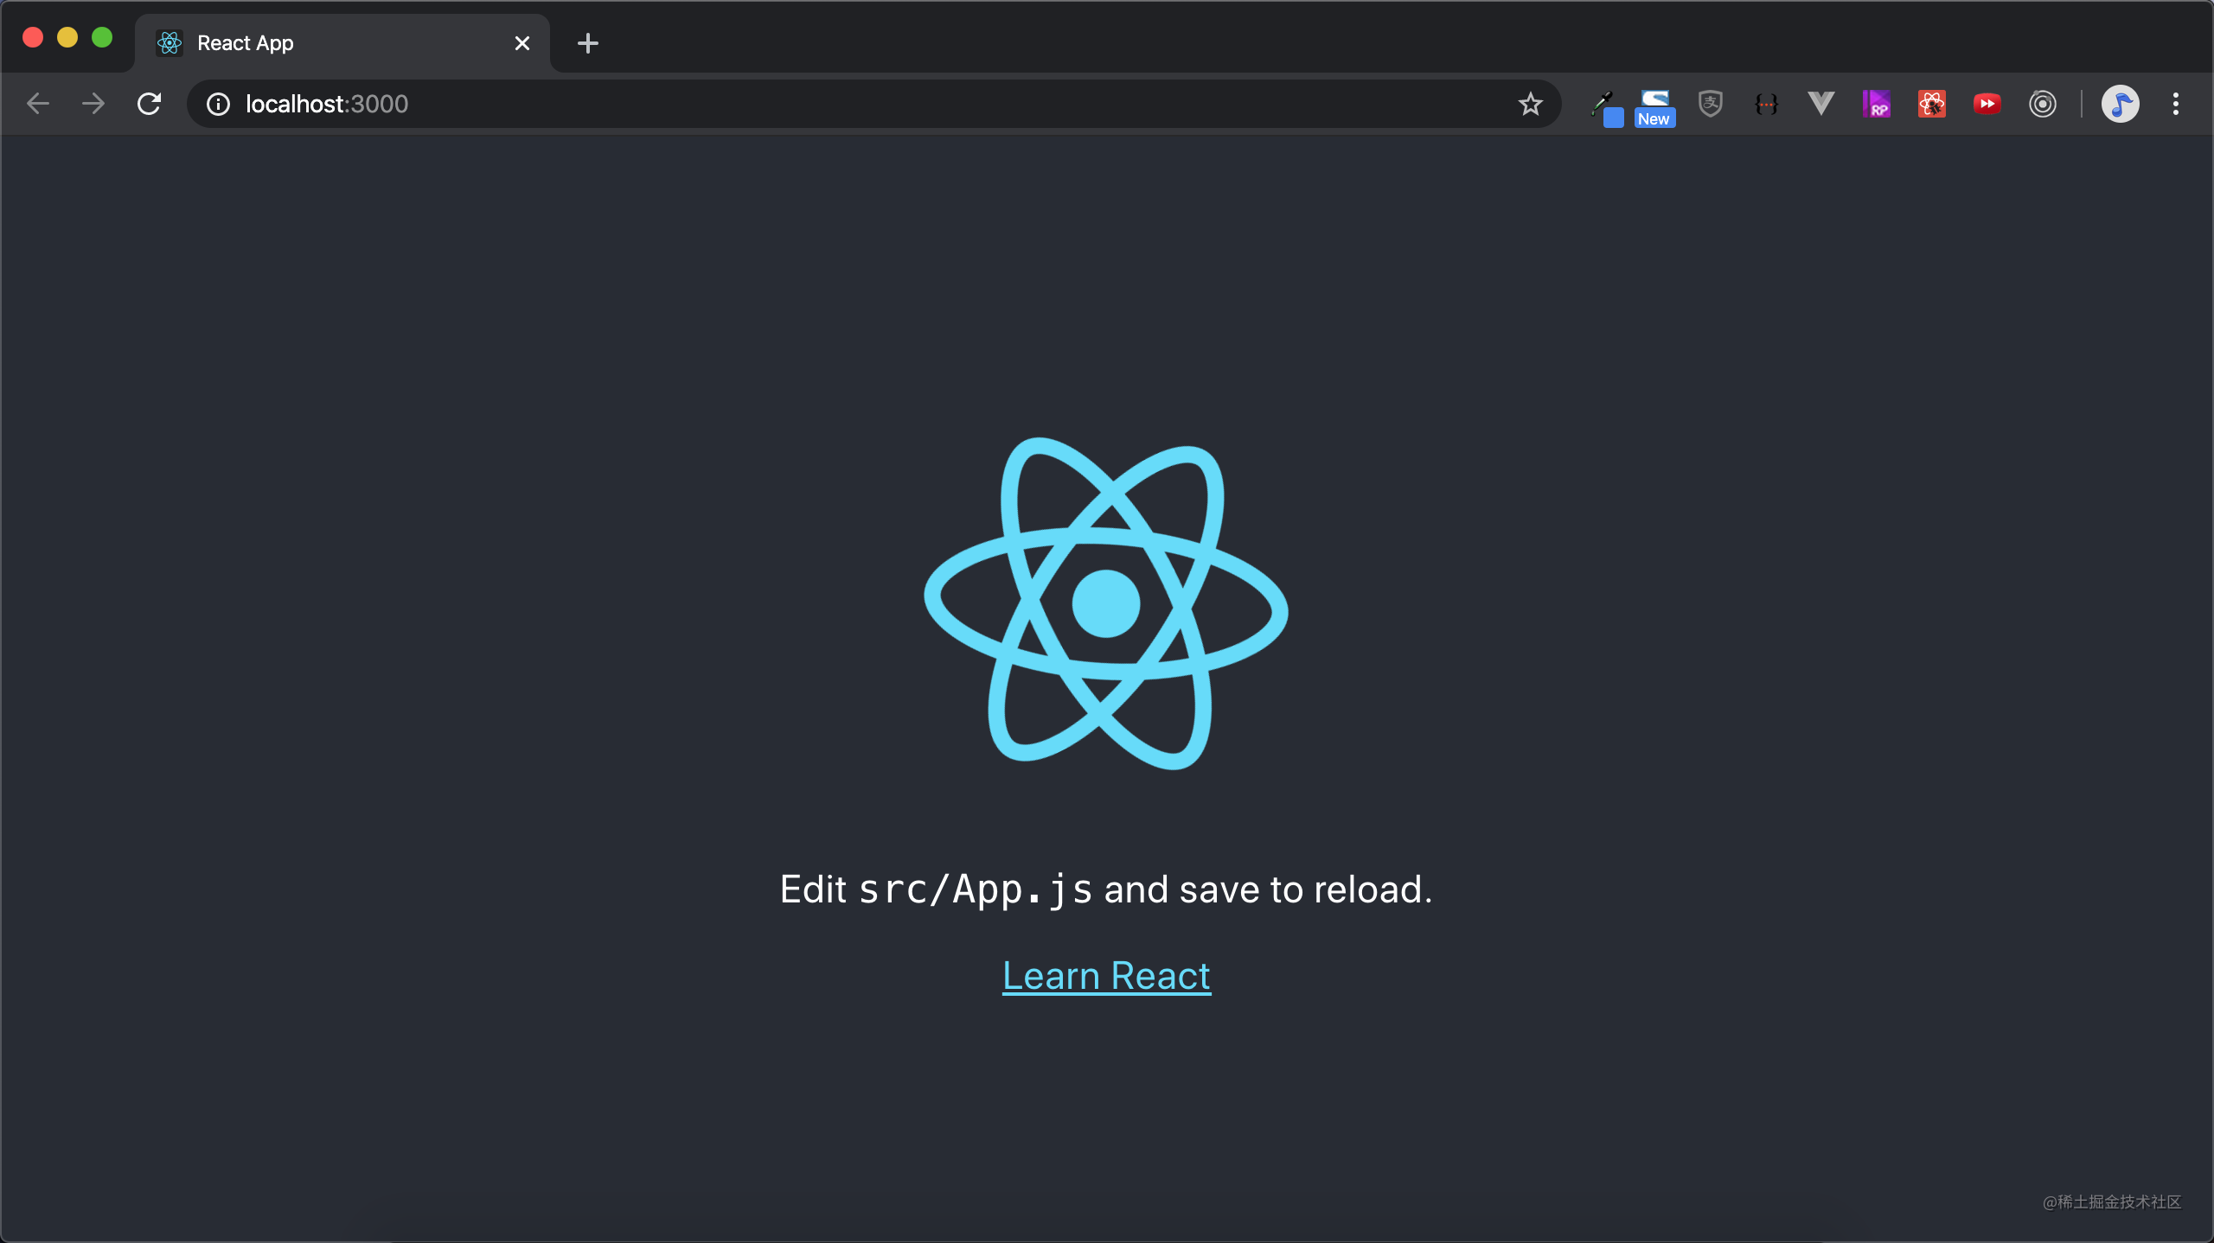Open the color picker eyedropper extension
This screenshot has height=1243, width=2214.
point(1606,107)
